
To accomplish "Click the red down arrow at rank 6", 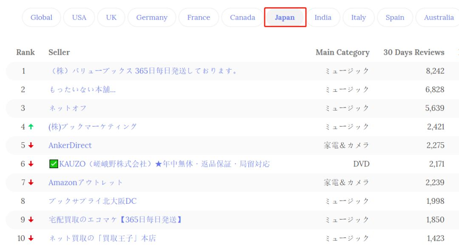I will (x=31, y=164).
